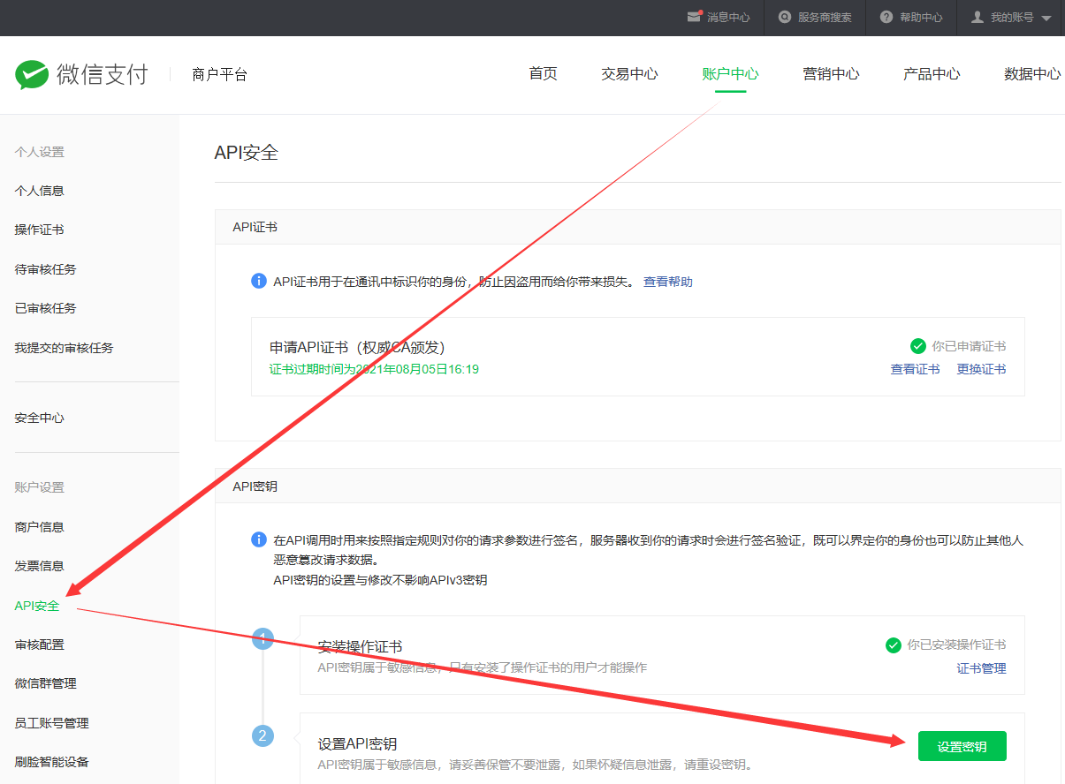This screenshot has height=784, width=1065.
Task: Click green checkmark beside 你已安装操作证书
Action: [x=894, y=645]
